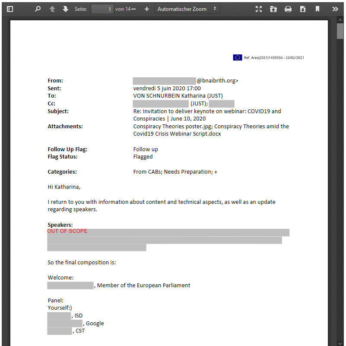346x346 pixels.
Task: Click 'Flagged' status value
Action: coord(143,157)
